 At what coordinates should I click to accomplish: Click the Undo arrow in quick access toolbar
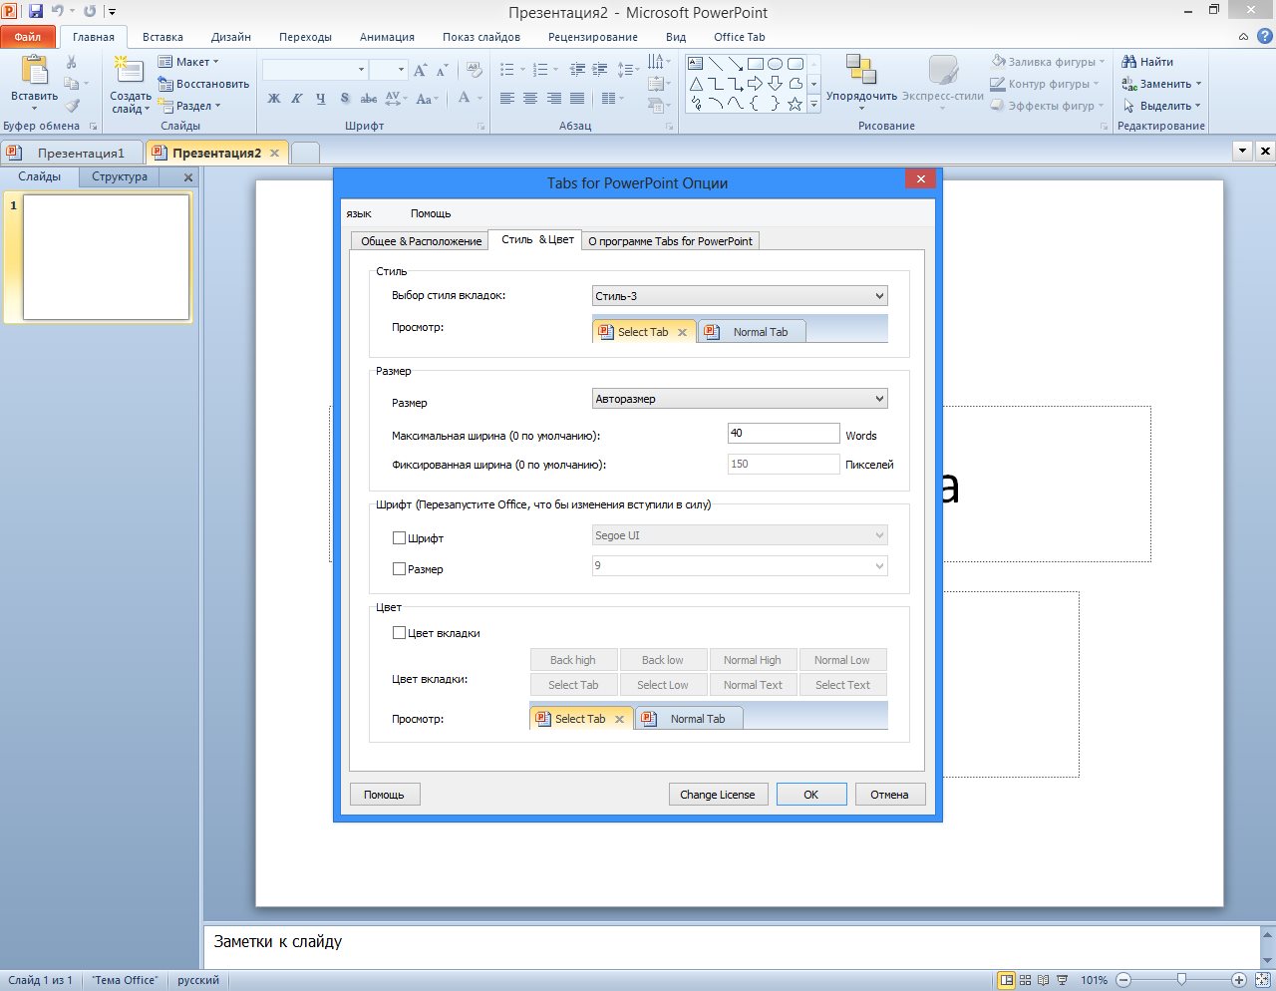click(x=57, y=12)
